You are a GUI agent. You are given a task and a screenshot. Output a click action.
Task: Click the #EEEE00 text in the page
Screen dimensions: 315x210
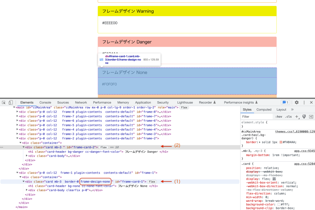110,23
